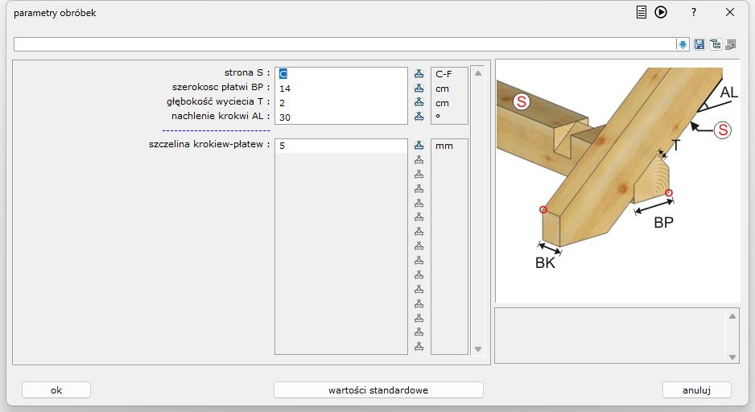Viewport: 755px width, 412px height.
Task: Click the stamp icon next to strona S
Action: 419,74
